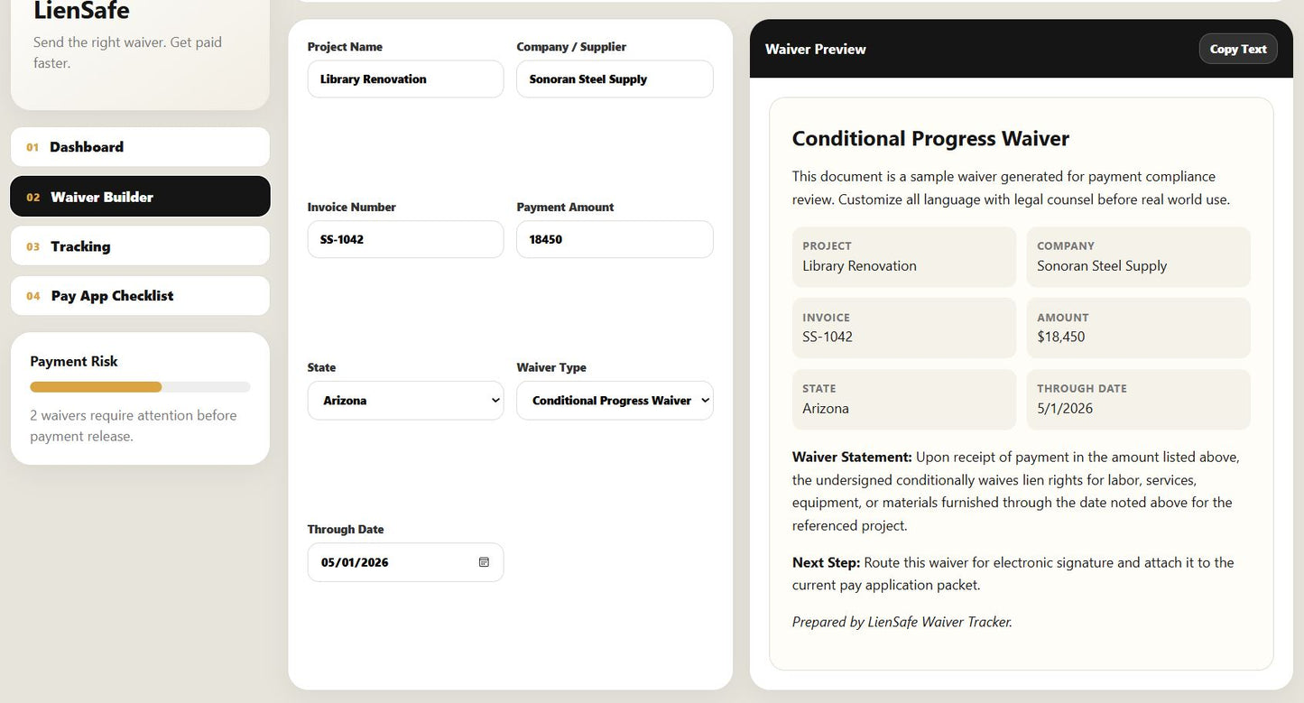Screen dimensions: 1304x703
Task: Click the Project Name input field
Action: [405, 79]
